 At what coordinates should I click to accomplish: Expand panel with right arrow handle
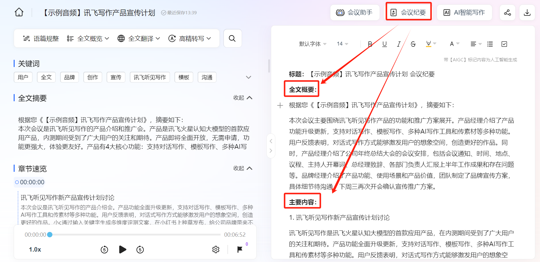point(271,151)
